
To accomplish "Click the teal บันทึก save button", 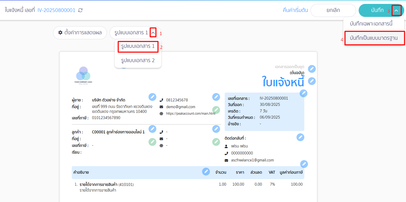I will [x=377, y=10].
